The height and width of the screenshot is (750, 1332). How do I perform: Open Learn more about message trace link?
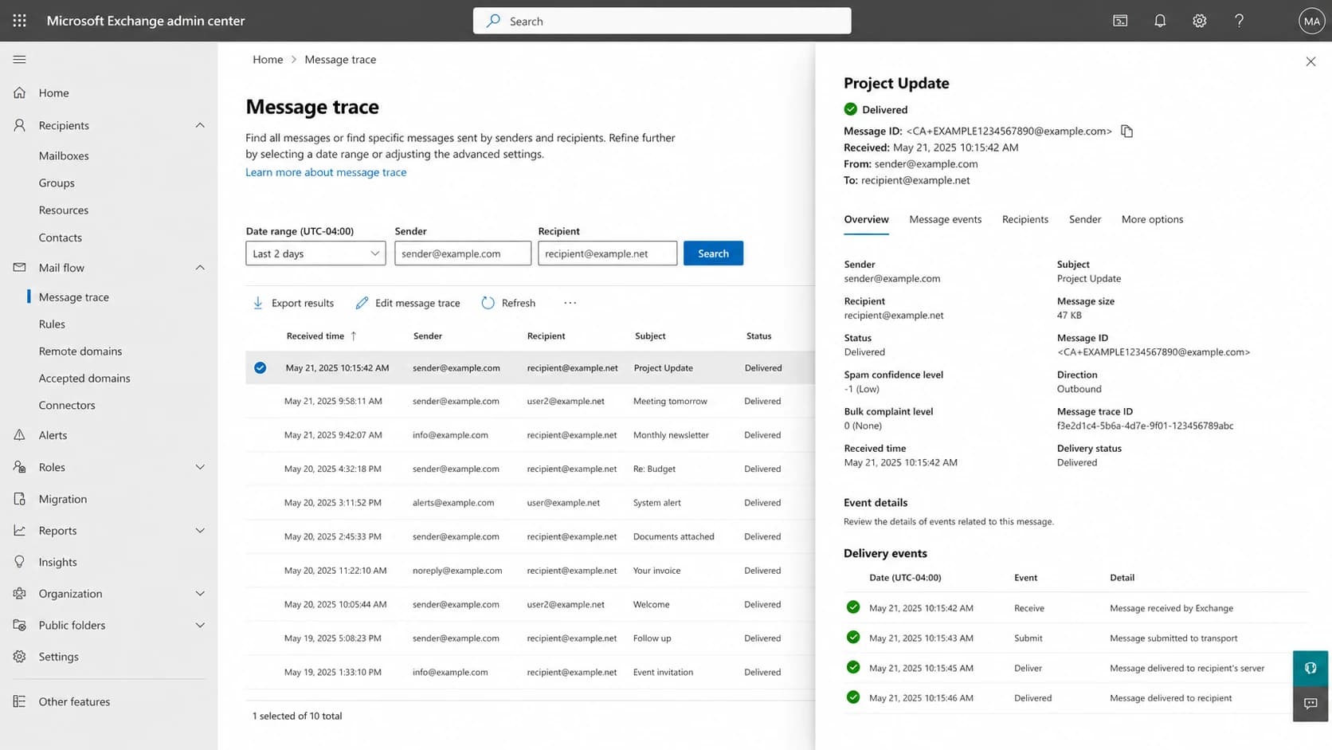coord(326,172)
